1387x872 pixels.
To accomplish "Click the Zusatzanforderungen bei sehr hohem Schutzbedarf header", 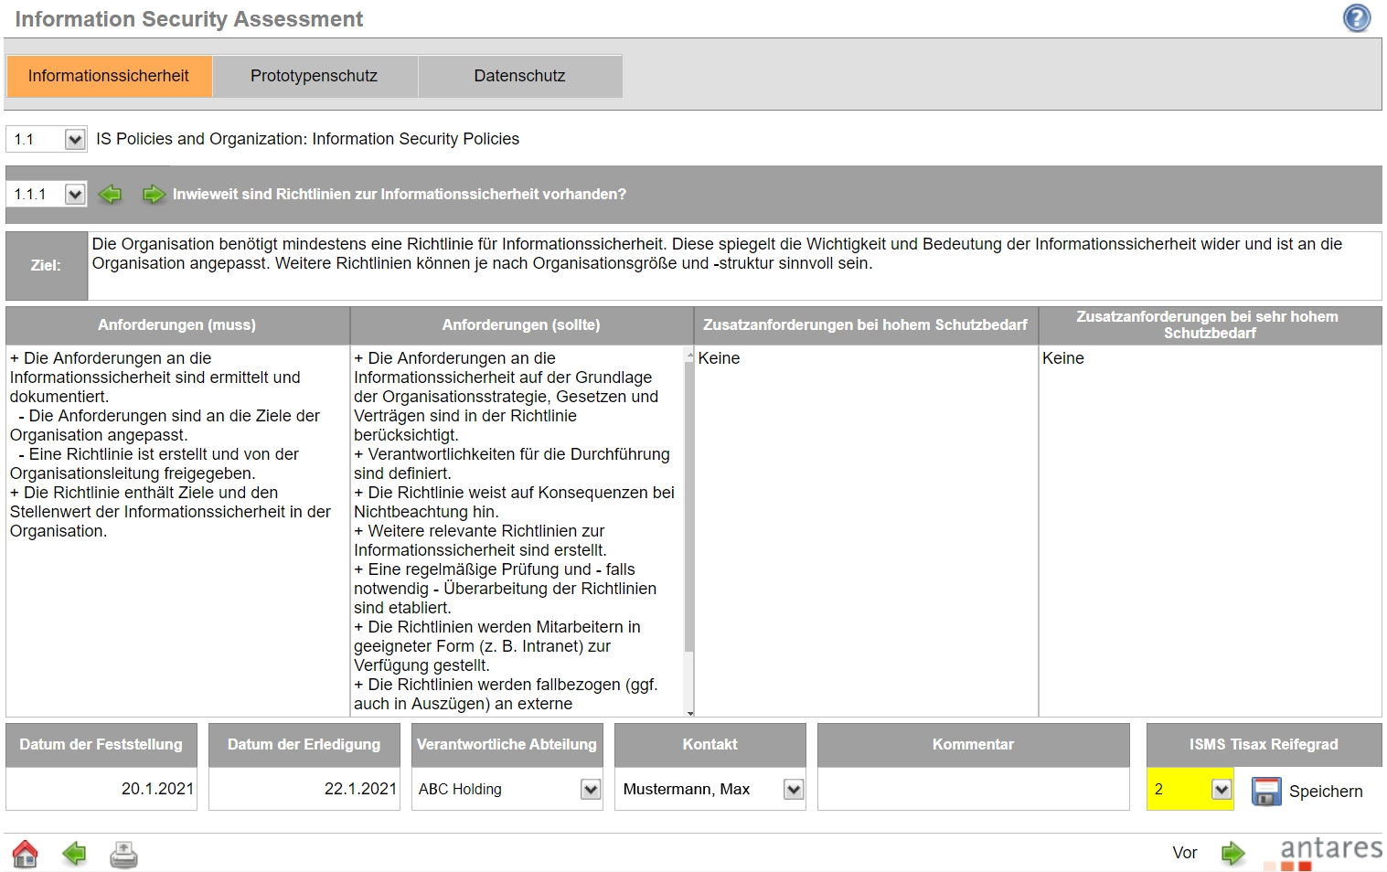I will (1210, 325).
